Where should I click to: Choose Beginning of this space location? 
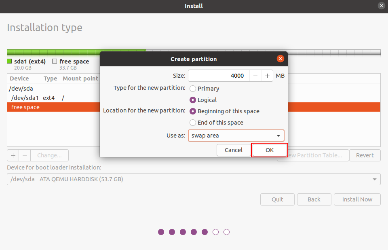point(193,111)
